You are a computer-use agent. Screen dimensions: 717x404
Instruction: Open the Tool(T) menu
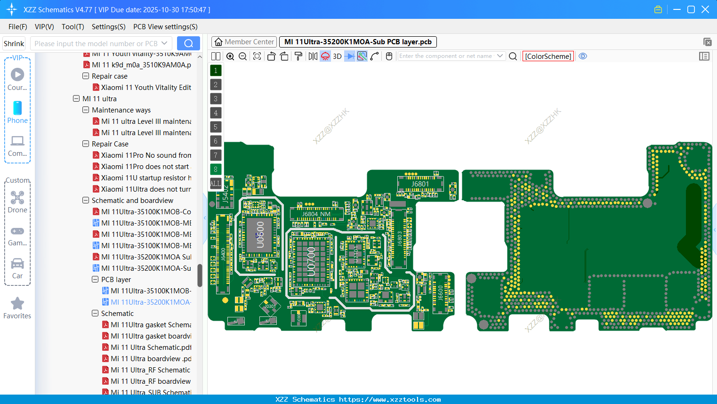tap(73, 27)
